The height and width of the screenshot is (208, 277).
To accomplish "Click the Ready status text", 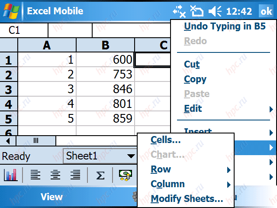I will click(16, 156).
